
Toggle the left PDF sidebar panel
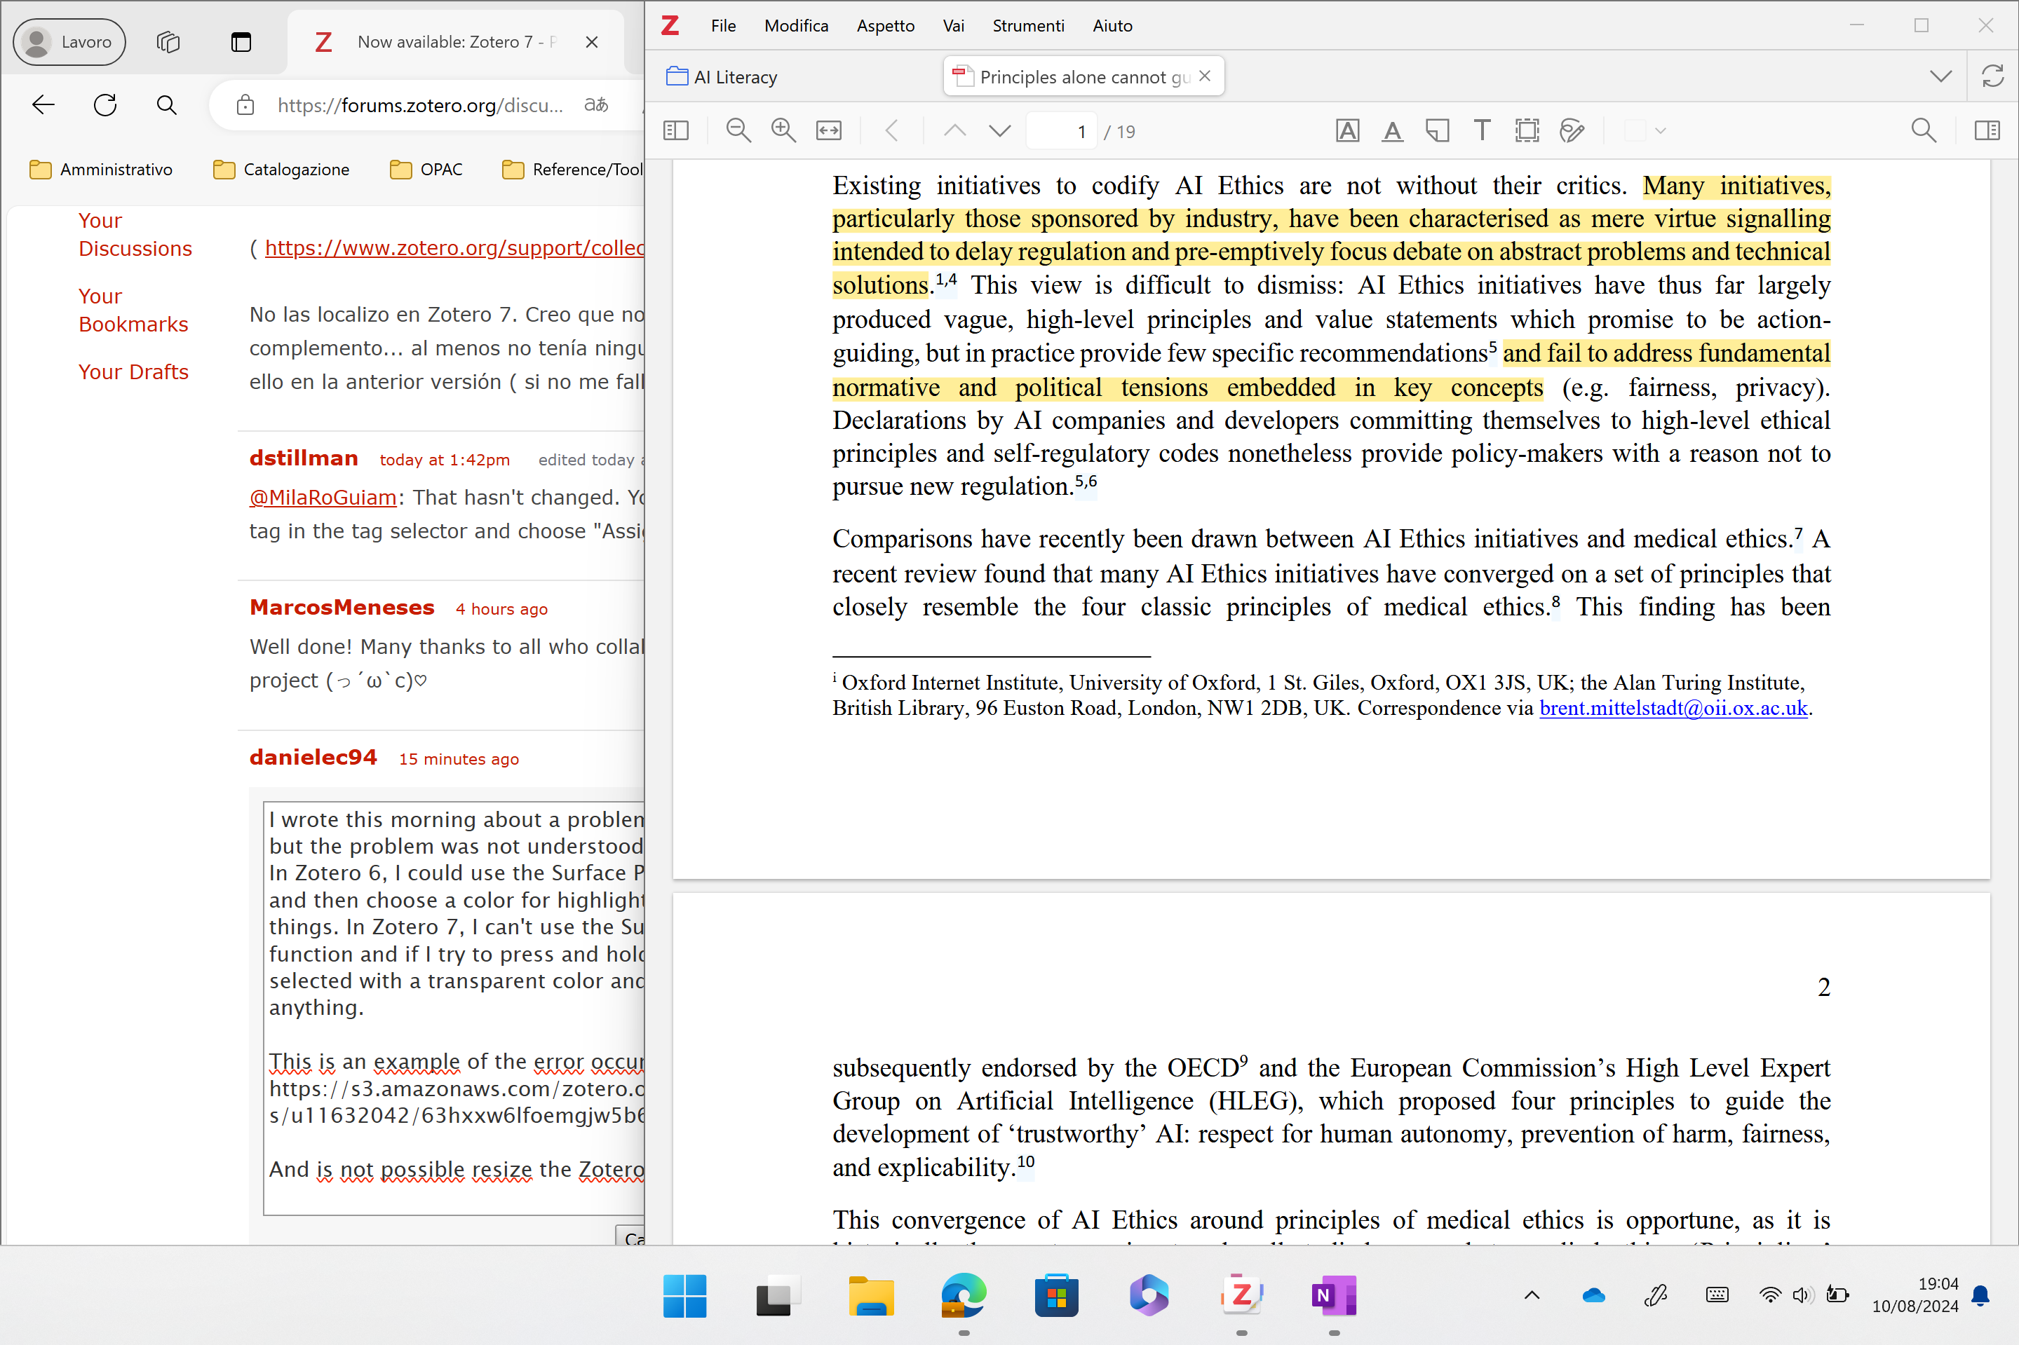(676, 131)
